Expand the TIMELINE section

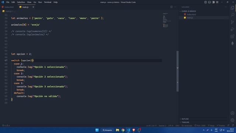(185, 122)
